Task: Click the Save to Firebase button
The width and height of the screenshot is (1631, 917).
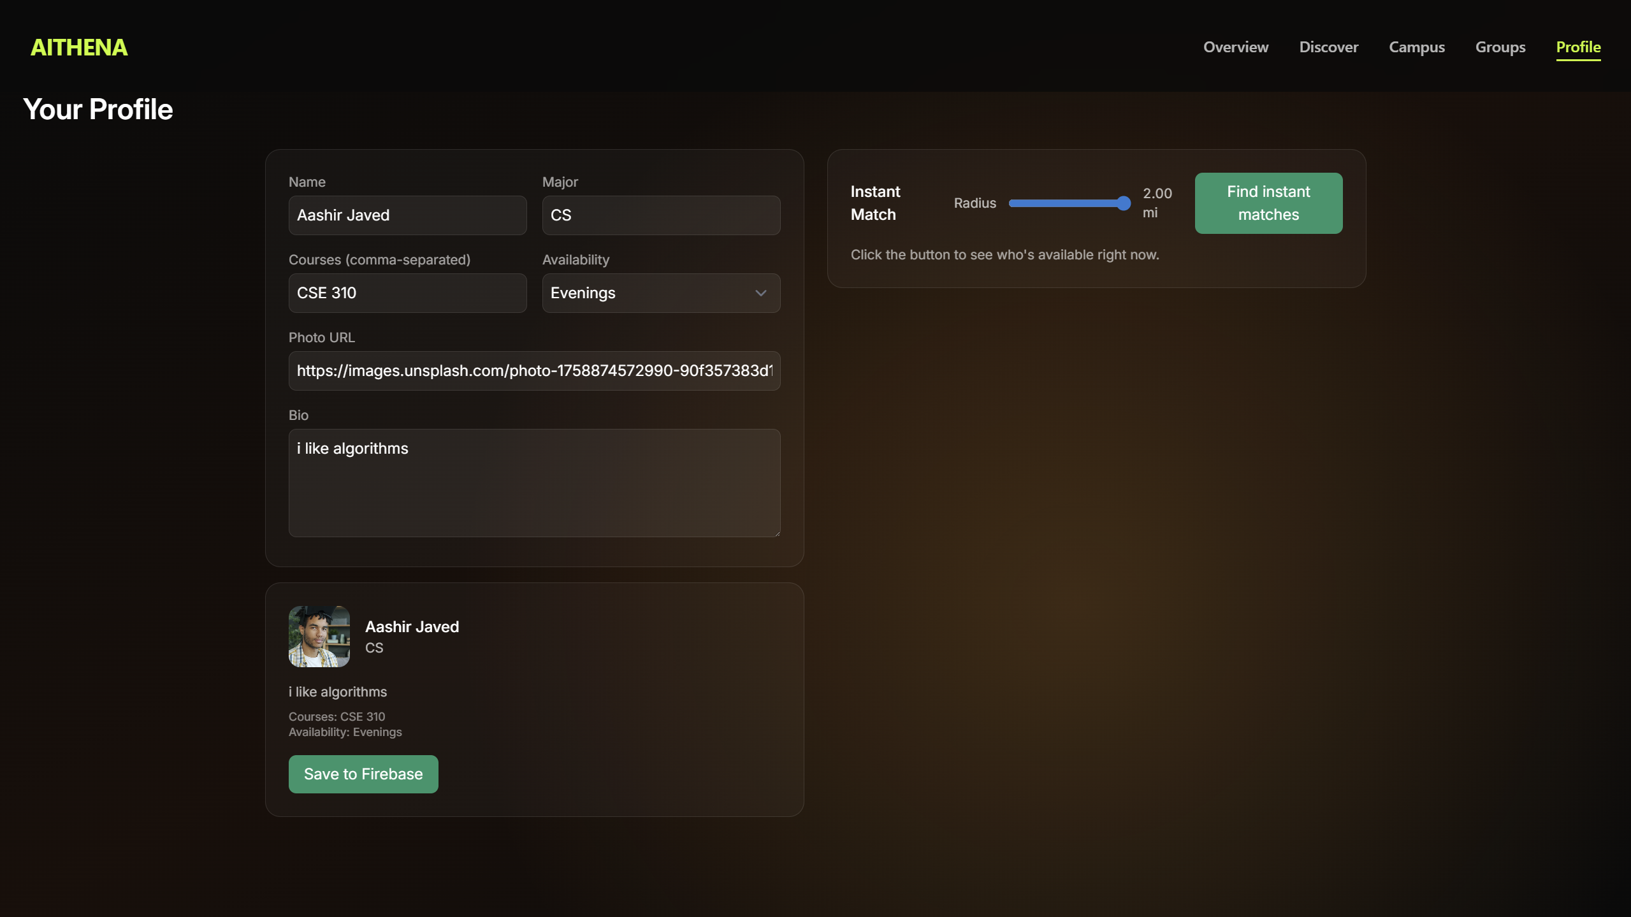Action: (363, 774)
